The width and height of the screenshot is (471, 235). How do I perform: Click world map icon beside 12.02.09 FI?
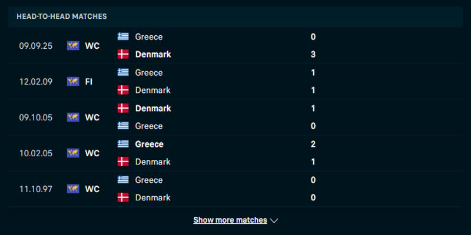tap(73, 81)
